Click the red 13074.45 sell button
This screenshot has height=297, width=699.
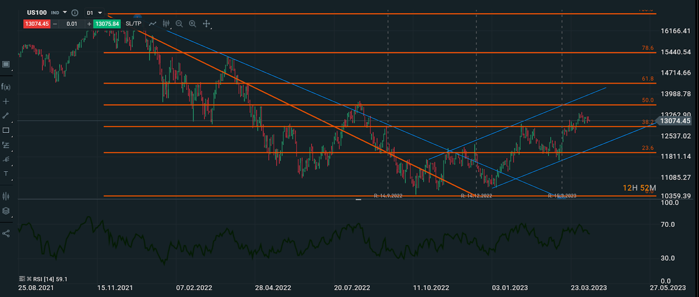[x=37, y=23]
